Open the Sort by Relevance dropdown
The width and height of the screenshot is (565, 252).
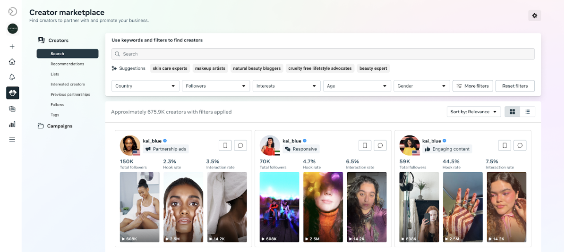click(473, 112)
